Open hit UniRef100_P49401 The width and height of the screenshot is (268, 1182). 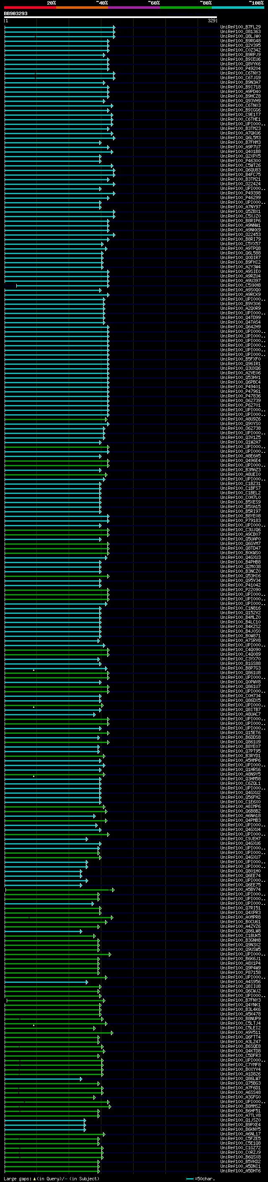coord(240,387)
